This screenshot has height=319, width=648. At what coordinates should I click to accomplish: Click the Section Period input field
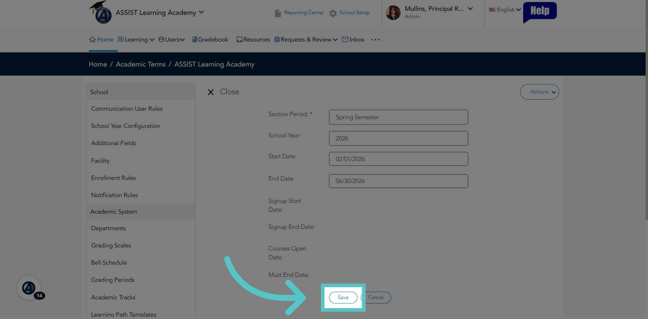pos(398,117)
